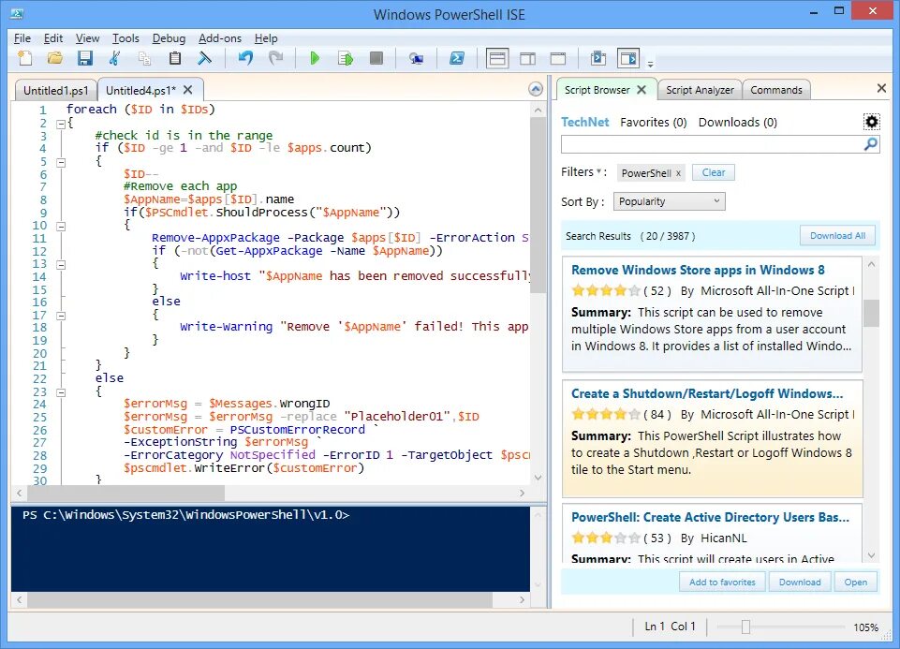Show script pane on the right icon
Screen dimensions: 900x649
click(527, 58)
